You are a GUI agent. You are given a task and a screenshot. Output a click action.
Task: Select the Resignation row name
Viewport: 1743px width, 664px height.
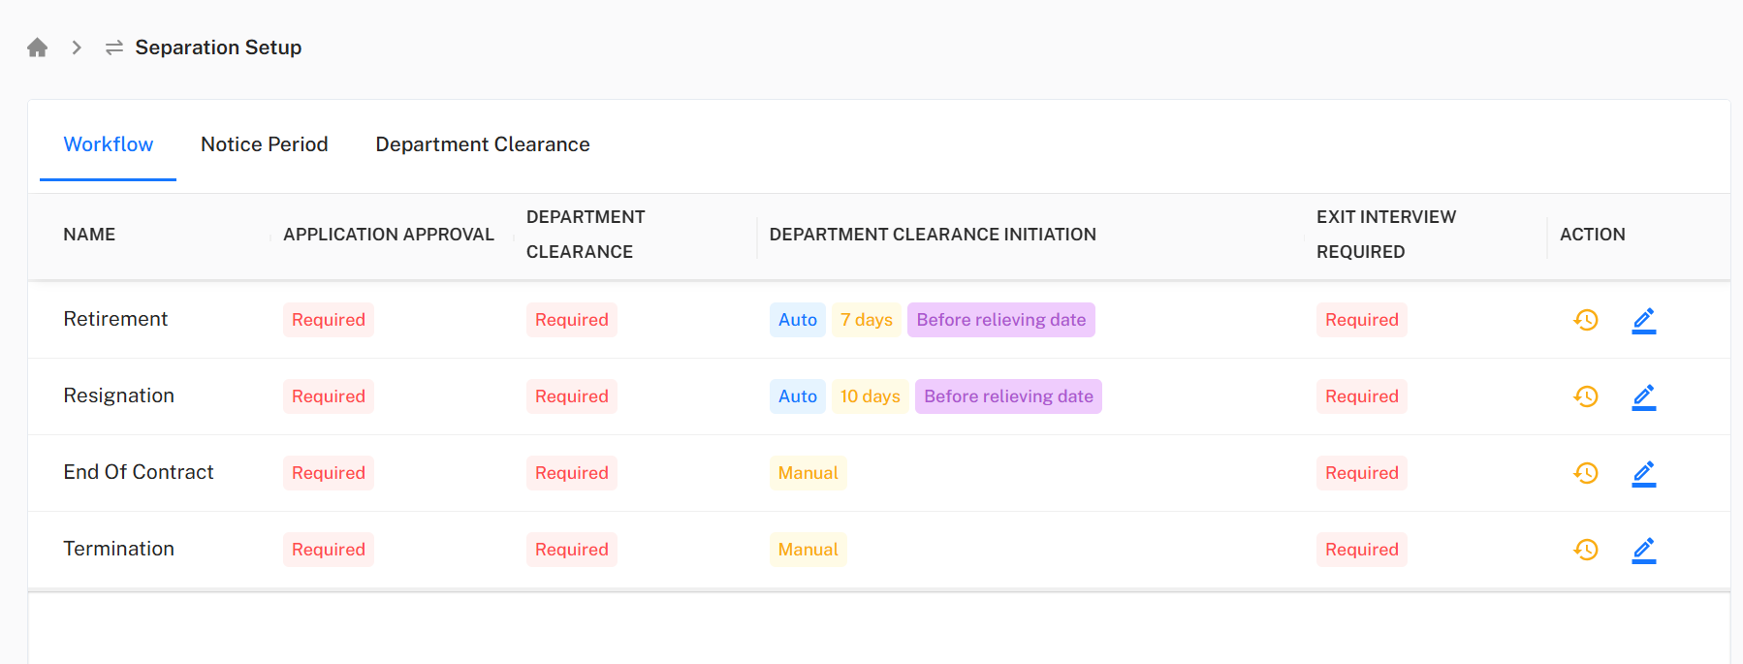pos(119,395)
